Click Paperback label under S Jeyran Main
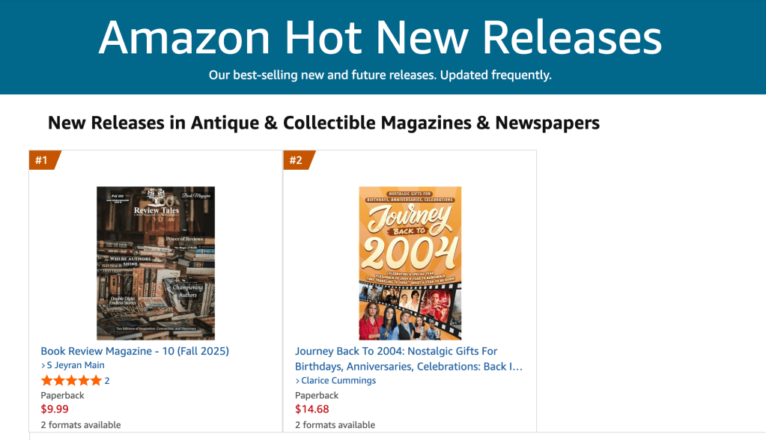 click(x=62, y=395)
